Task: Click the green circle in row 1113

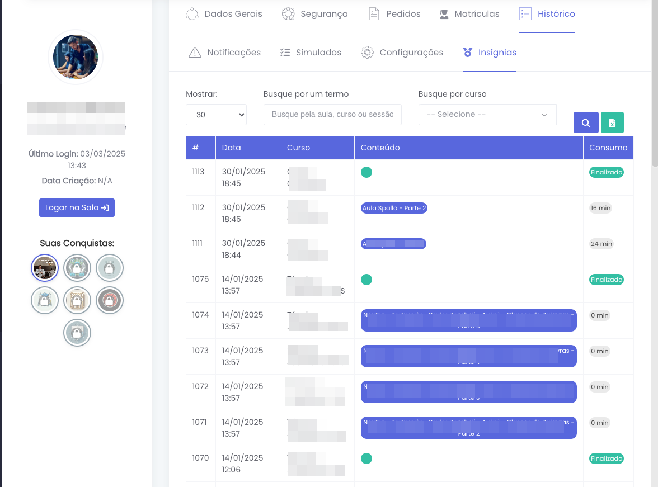Action: [x=366, y=172]
